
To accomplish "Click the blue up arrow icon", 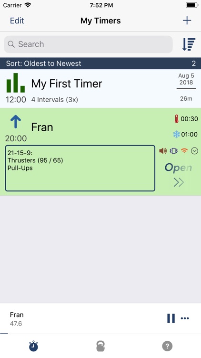I will [x=16, y=121].
